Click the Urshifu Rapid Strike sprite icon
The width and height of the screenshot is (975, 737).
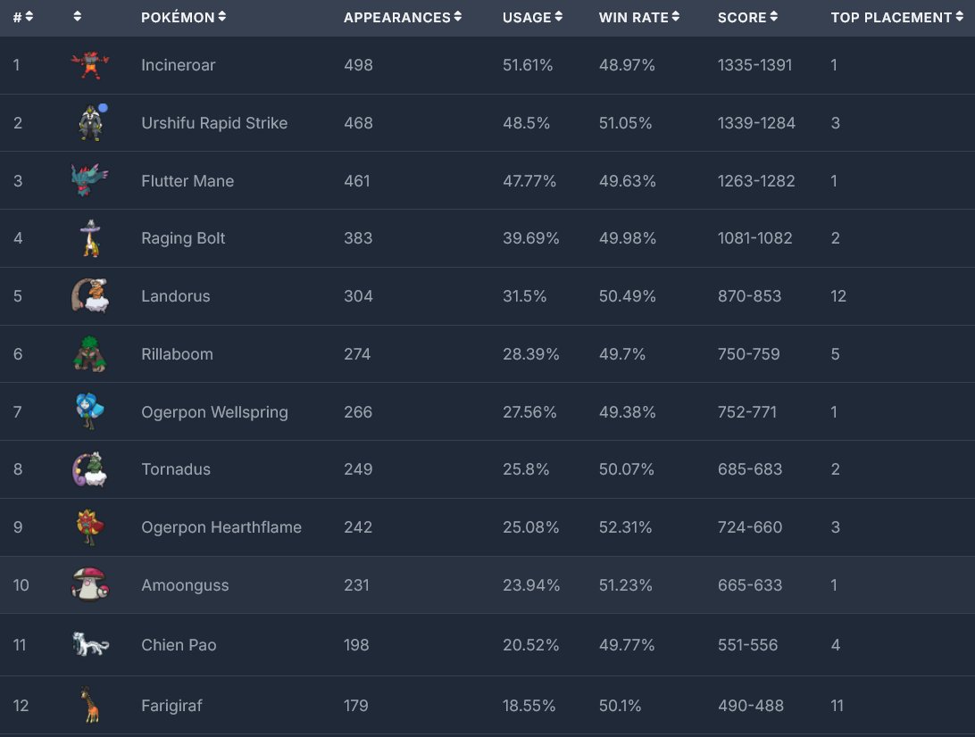click(91, 122)
